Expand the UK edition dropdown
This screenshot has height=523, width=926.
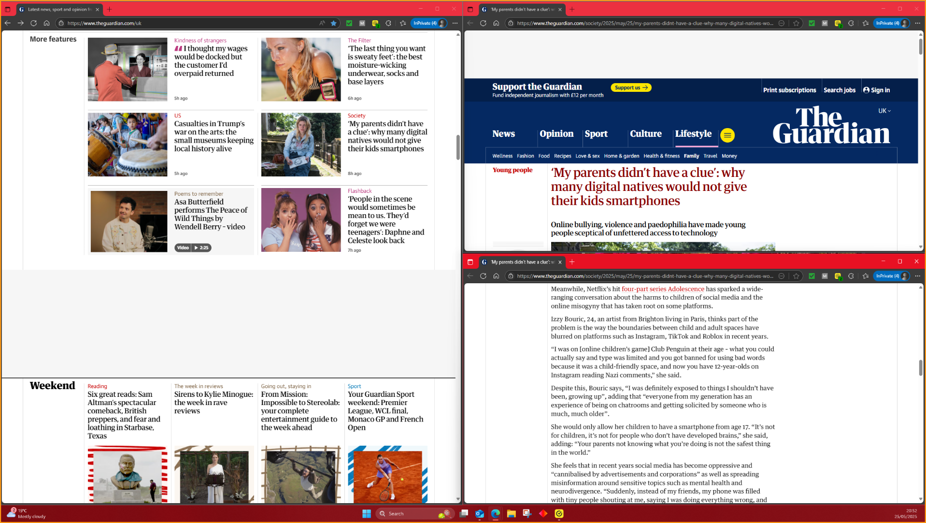tap(884, 111)
